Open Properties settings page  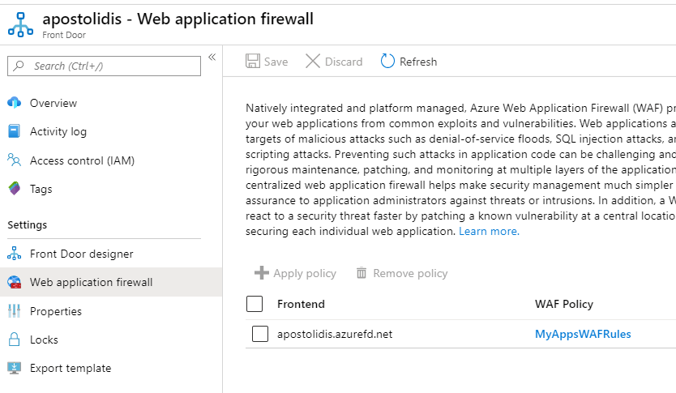[56, 311]
